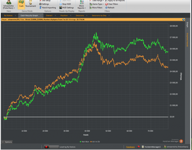Select the Graphed Hands side tab
The image size is (192, 150).
[x=187, y=40]
